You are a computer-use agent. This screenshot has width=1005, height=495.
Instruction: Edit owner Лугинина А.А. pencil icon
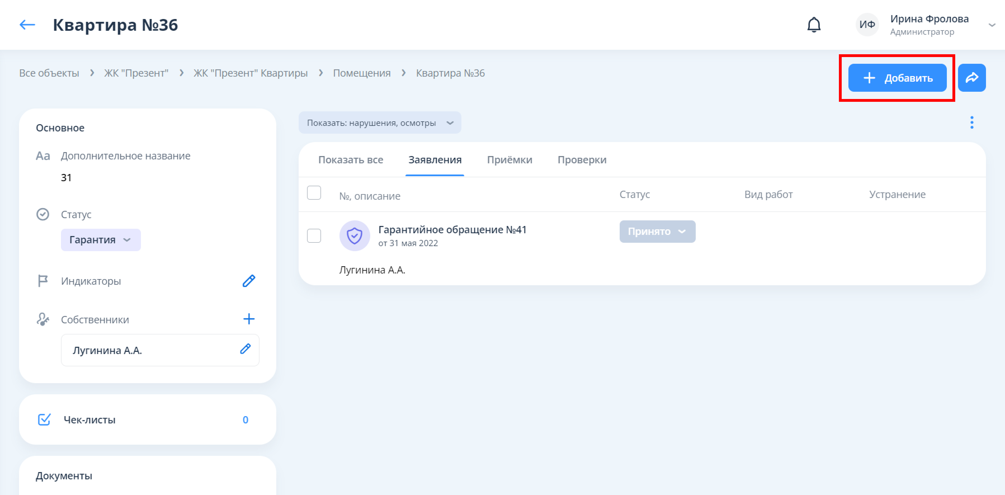[245, 349]
